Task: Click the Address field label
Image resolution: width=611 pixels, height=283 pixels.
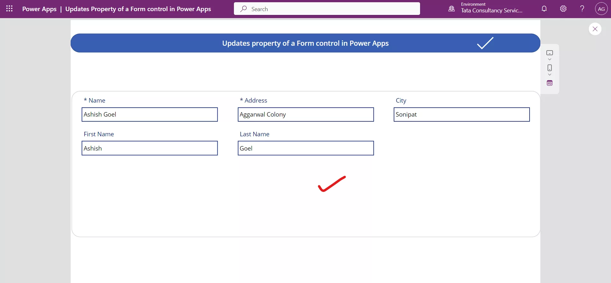Action: pyautogui.click(x=254, y=100)
